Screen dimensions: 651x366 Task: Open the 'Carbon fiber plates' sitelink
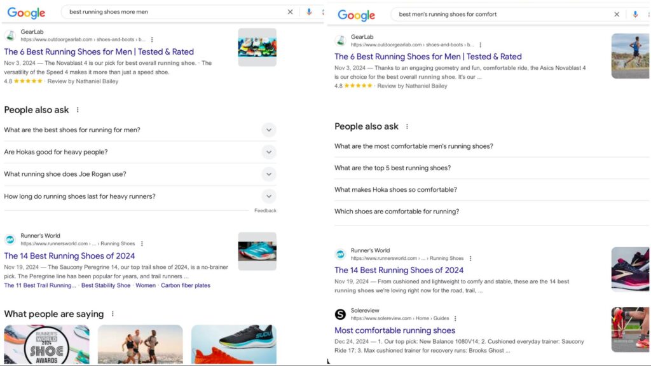click(x=186, y=285)
